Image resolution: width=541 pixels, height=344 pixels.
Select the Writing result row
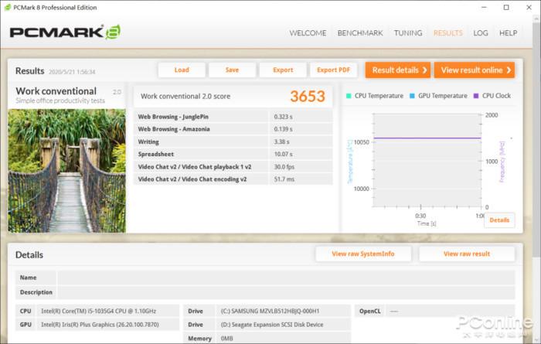pos(233,141)
